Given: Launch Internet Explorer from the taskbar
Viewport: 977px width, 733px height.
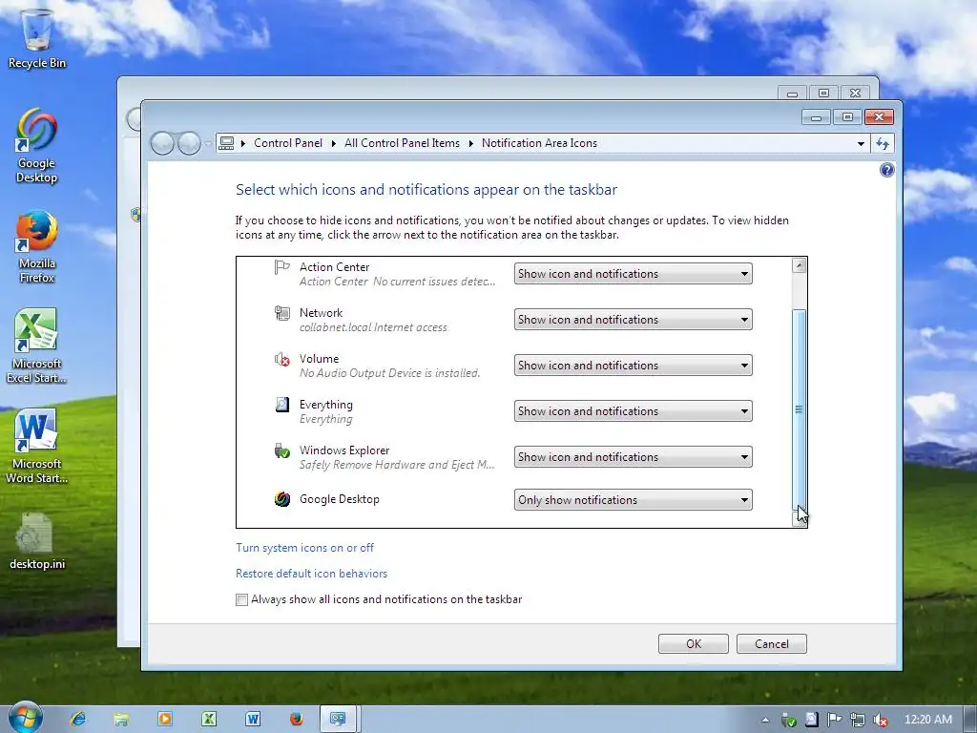Looking at the screenshot, I should (78, 719).
